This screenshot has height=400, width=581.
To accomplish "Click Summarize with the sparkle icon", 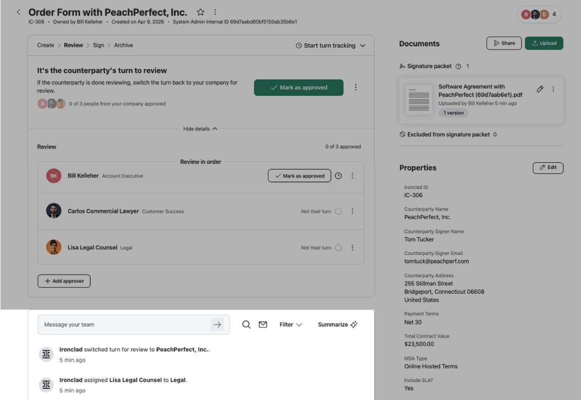I will (x=337, y=325).
